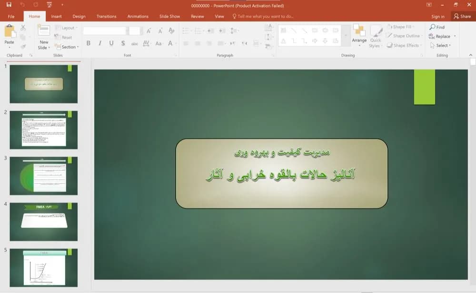The height and width of the screenshot is (293, 476).
Task: Click the Bullets list icon
Action: [186, 30]
